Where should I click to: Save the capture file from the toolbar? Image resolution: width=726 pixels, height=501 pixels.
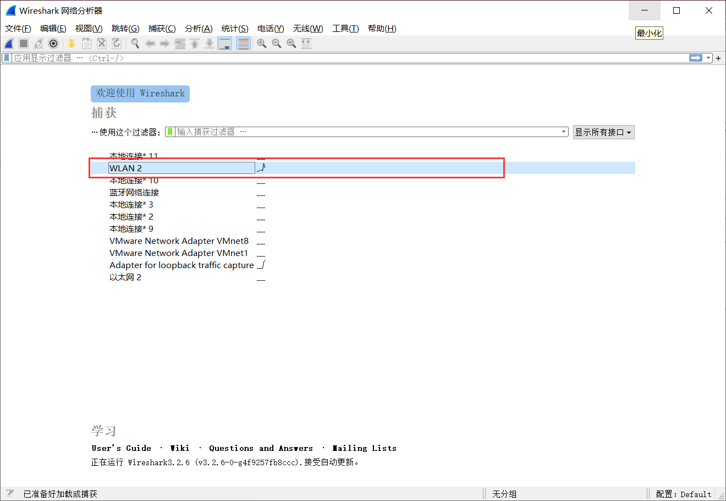[x=86, y=43]
